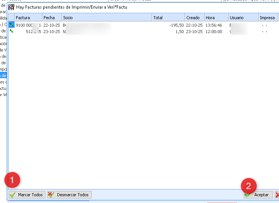Click the green check icon on Aceptar
The width and height of the screenshot is (279, 203).
(247, 195)
